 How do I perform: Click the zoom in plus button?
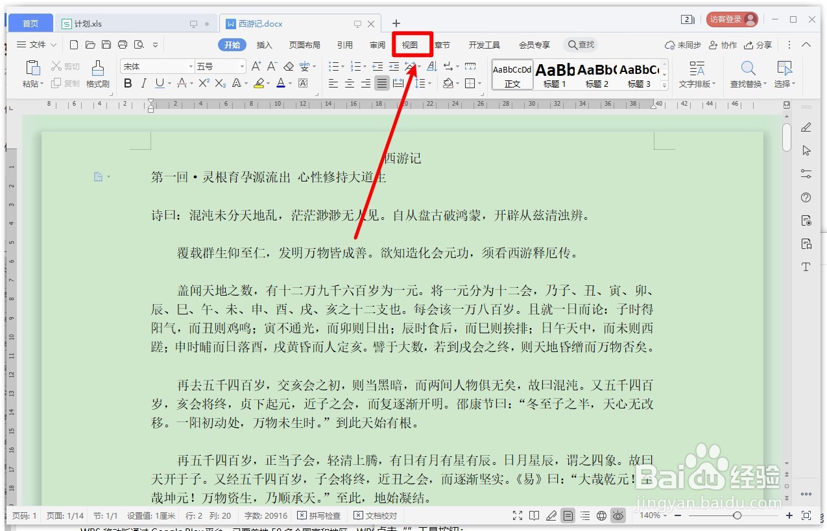789,515
